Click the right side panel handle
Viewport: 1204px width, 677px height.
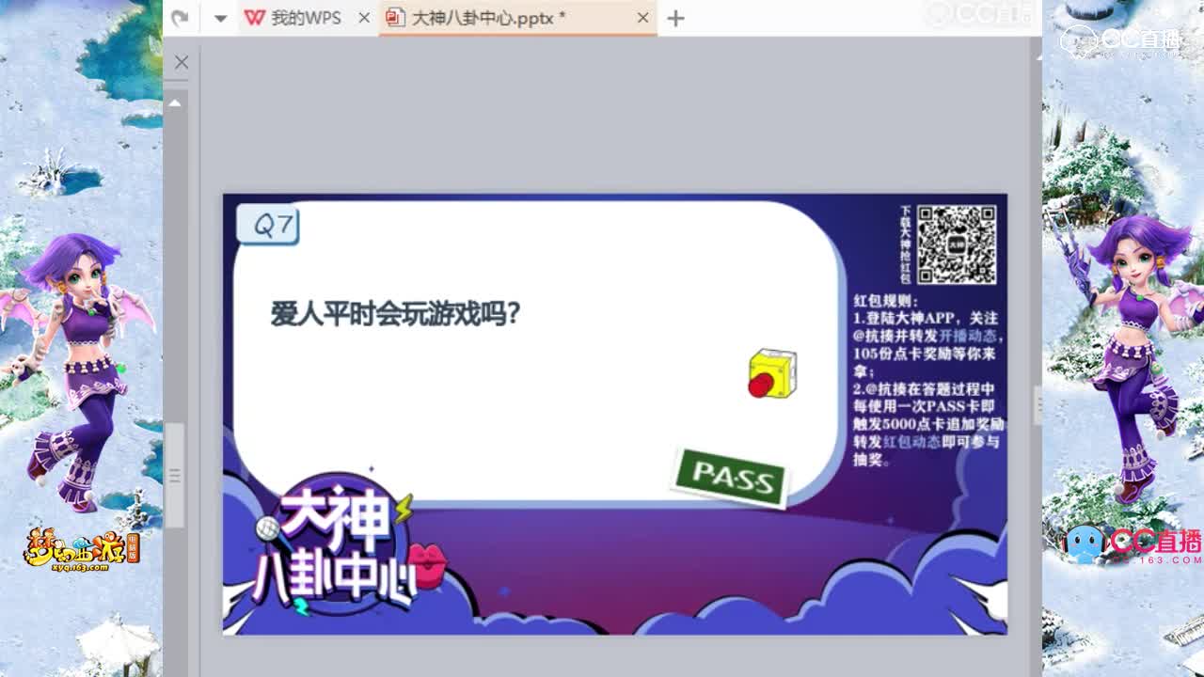coord(1038,407)
